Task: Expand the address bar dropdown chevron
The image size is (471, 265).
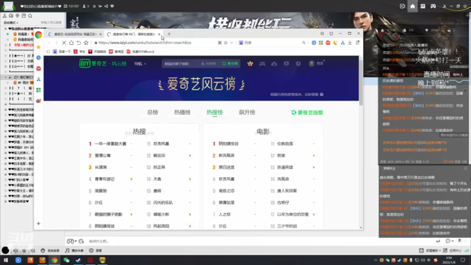Action: coord(231,42)
